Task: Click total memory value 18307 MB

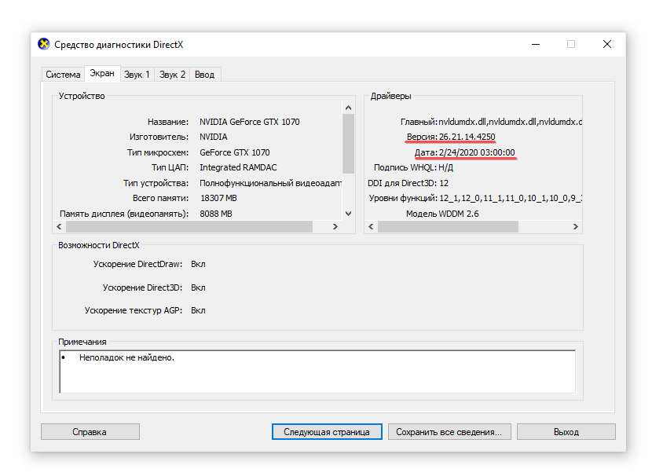Action: pyautogui.click(x=218, y=198)
